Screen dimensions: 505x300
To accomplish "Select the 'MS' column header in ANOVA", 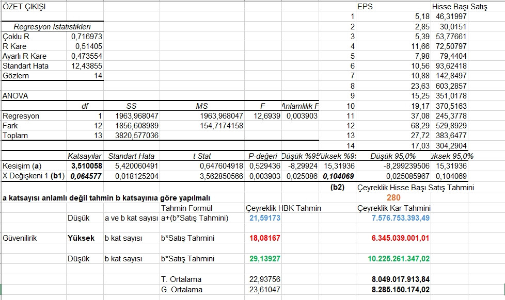I will coord(202,106).
